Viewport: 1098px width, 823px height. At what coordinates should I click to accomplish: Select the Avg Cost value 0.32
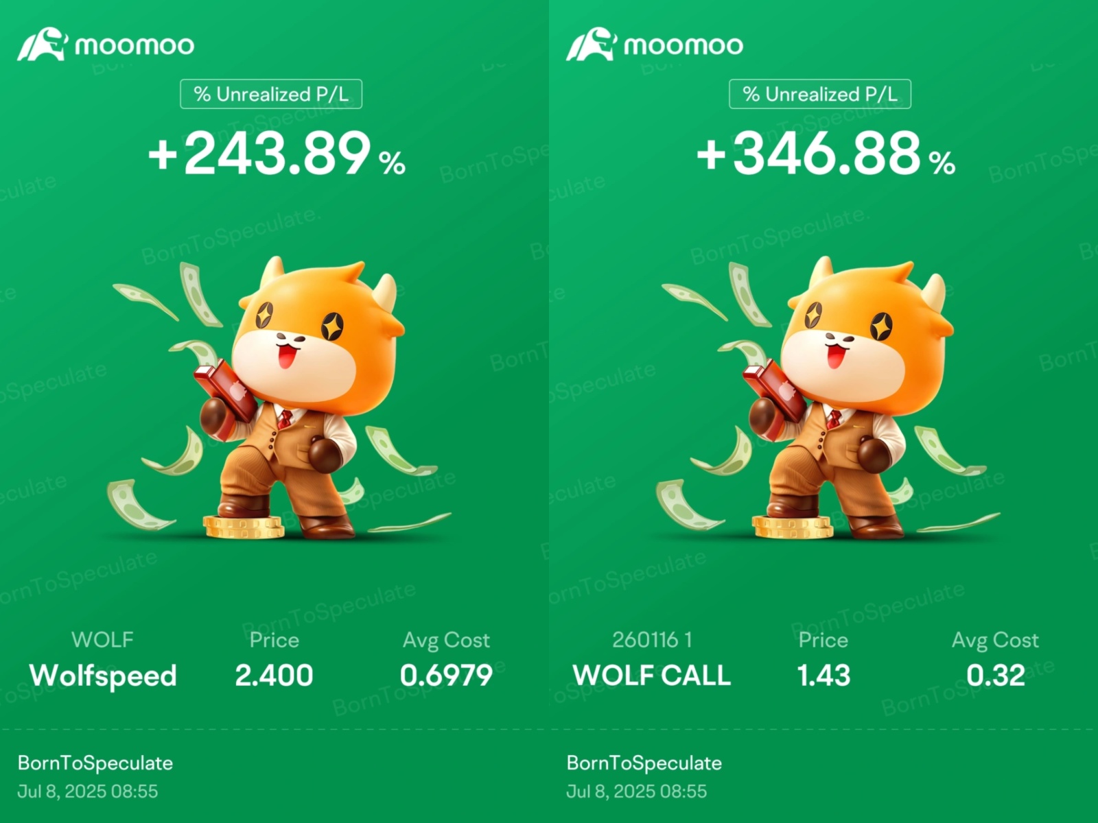(x=996, y=676)
